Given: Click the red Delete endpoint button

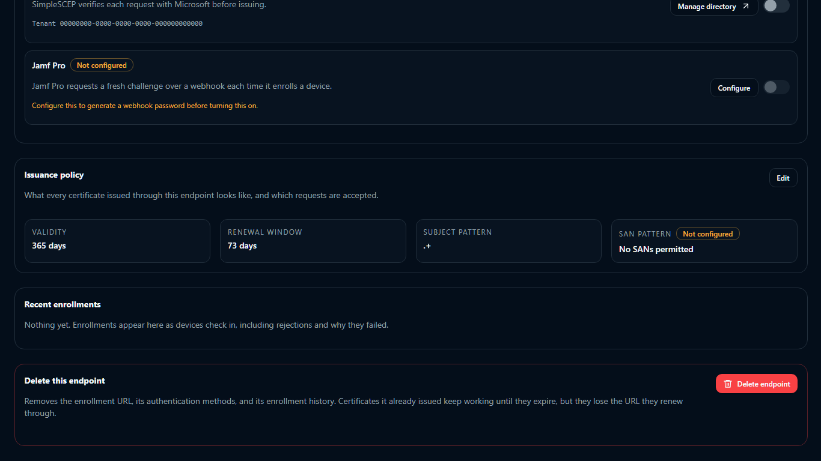Looking at the screenshot, I should 756,384.
